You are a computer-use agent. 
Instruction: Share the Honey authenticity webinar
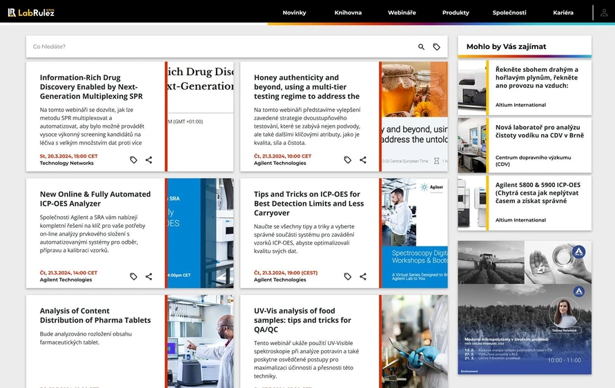coord(363,159)
